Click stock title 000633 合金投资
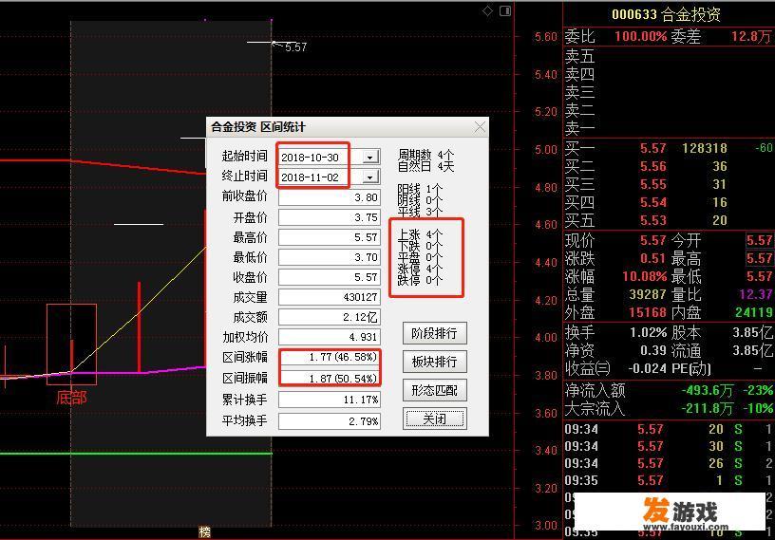775x540 pixels. click(x=666, y=14)
